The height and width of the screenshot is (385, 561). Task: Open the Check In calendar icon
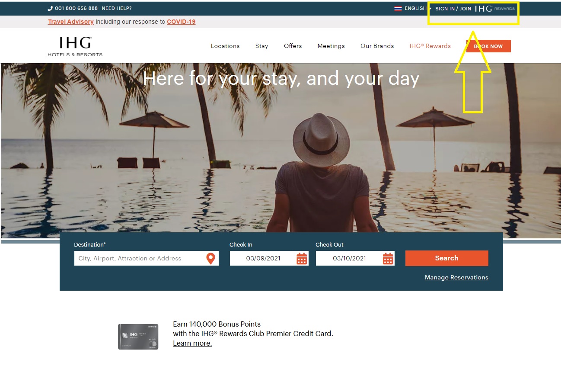click(302, 259)
